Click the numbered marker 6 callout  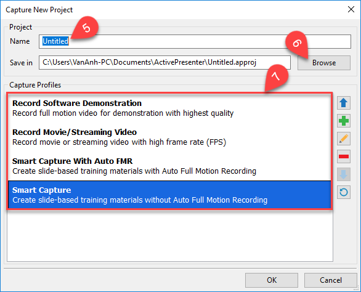297,44
